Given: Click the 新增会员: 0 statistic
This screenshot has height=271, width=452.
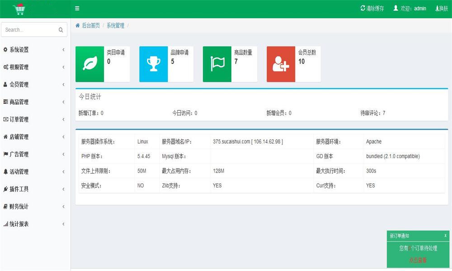Looking at the screenshot, I should pyautogui.click(x=279, y=113).
